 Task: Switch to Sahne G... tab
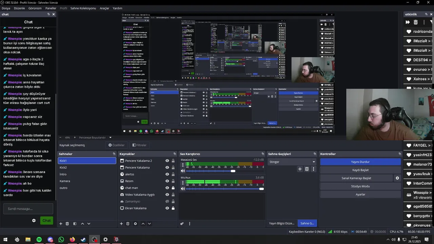coord(307,223)
